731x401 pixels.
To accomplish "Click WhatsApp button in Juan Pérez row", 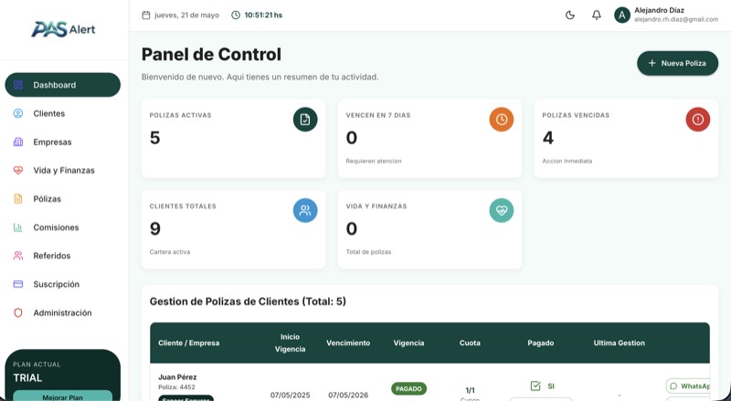I will click(688, 386).
